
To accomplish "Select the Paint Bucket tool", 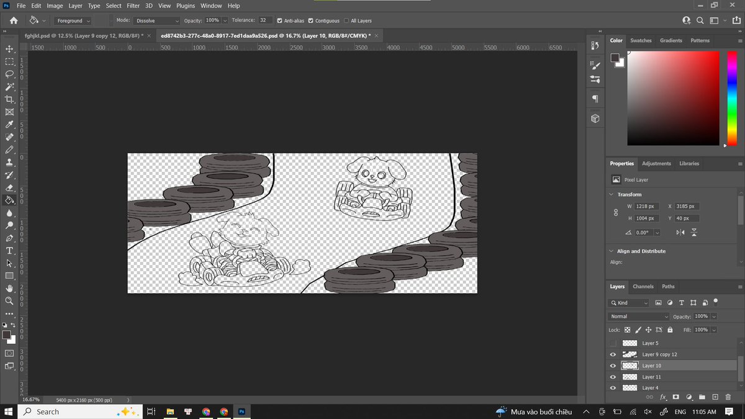I will click(x=9, y=200).
